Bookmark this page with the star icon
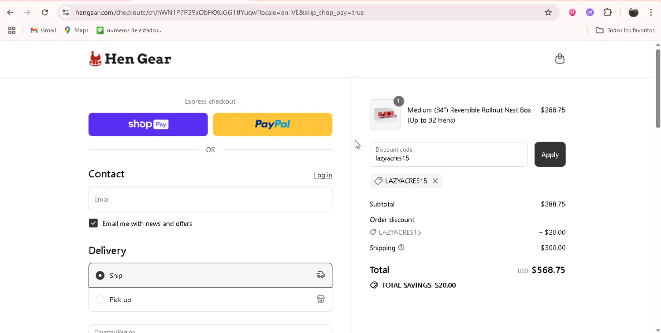The height and width of the screenshot is (333, 661). coord(548,12)
